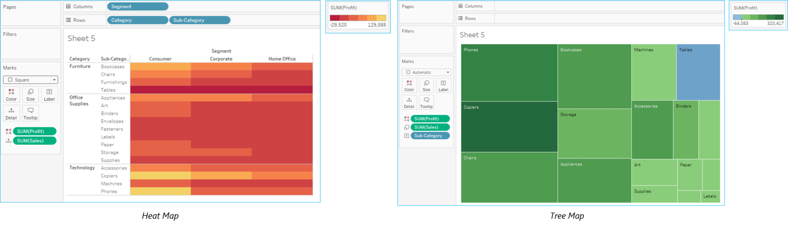The height and width of the screenshot is (226, 788).
Task: Click Detail button in the Automatic marks card
Action: [x=409, y=102]
